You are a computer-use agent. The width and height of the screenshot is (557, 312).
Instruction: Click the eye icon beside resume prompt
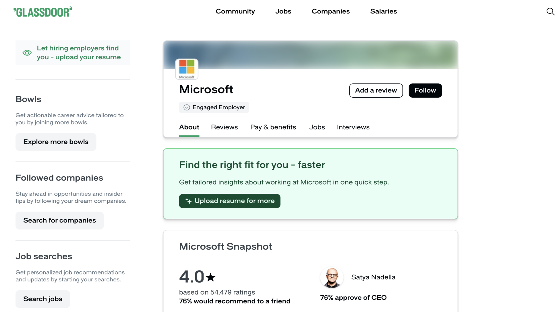point(27,53)
